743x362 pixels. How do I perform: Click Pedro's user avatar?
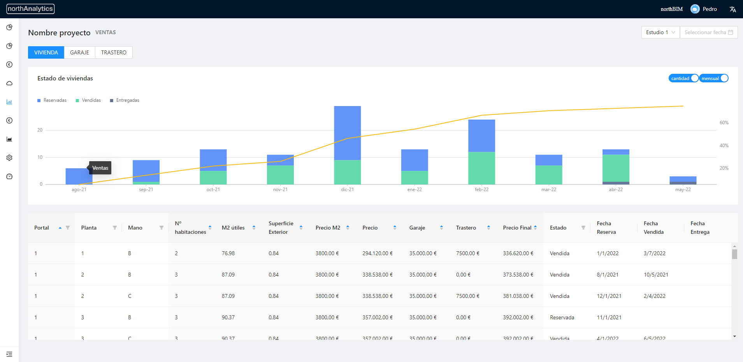point(695,9)
